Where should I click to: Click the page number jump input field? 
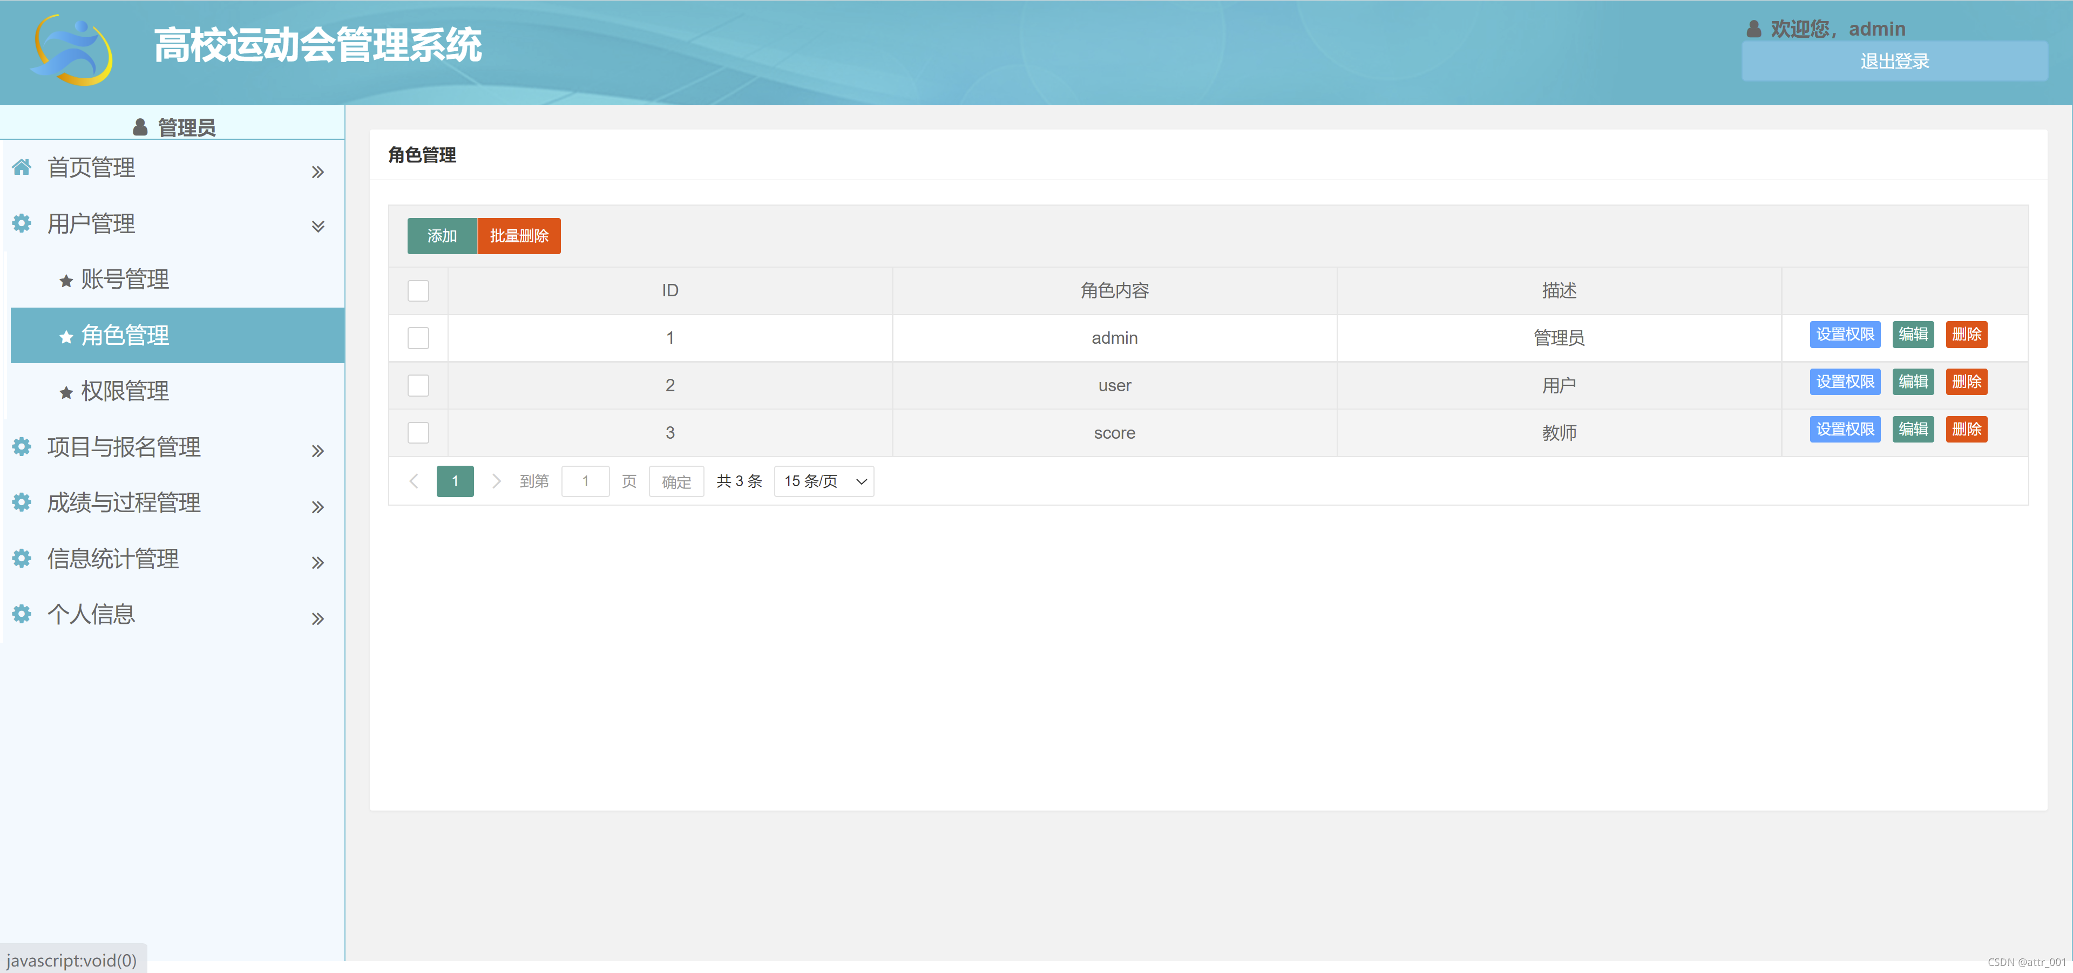point(585,481)
